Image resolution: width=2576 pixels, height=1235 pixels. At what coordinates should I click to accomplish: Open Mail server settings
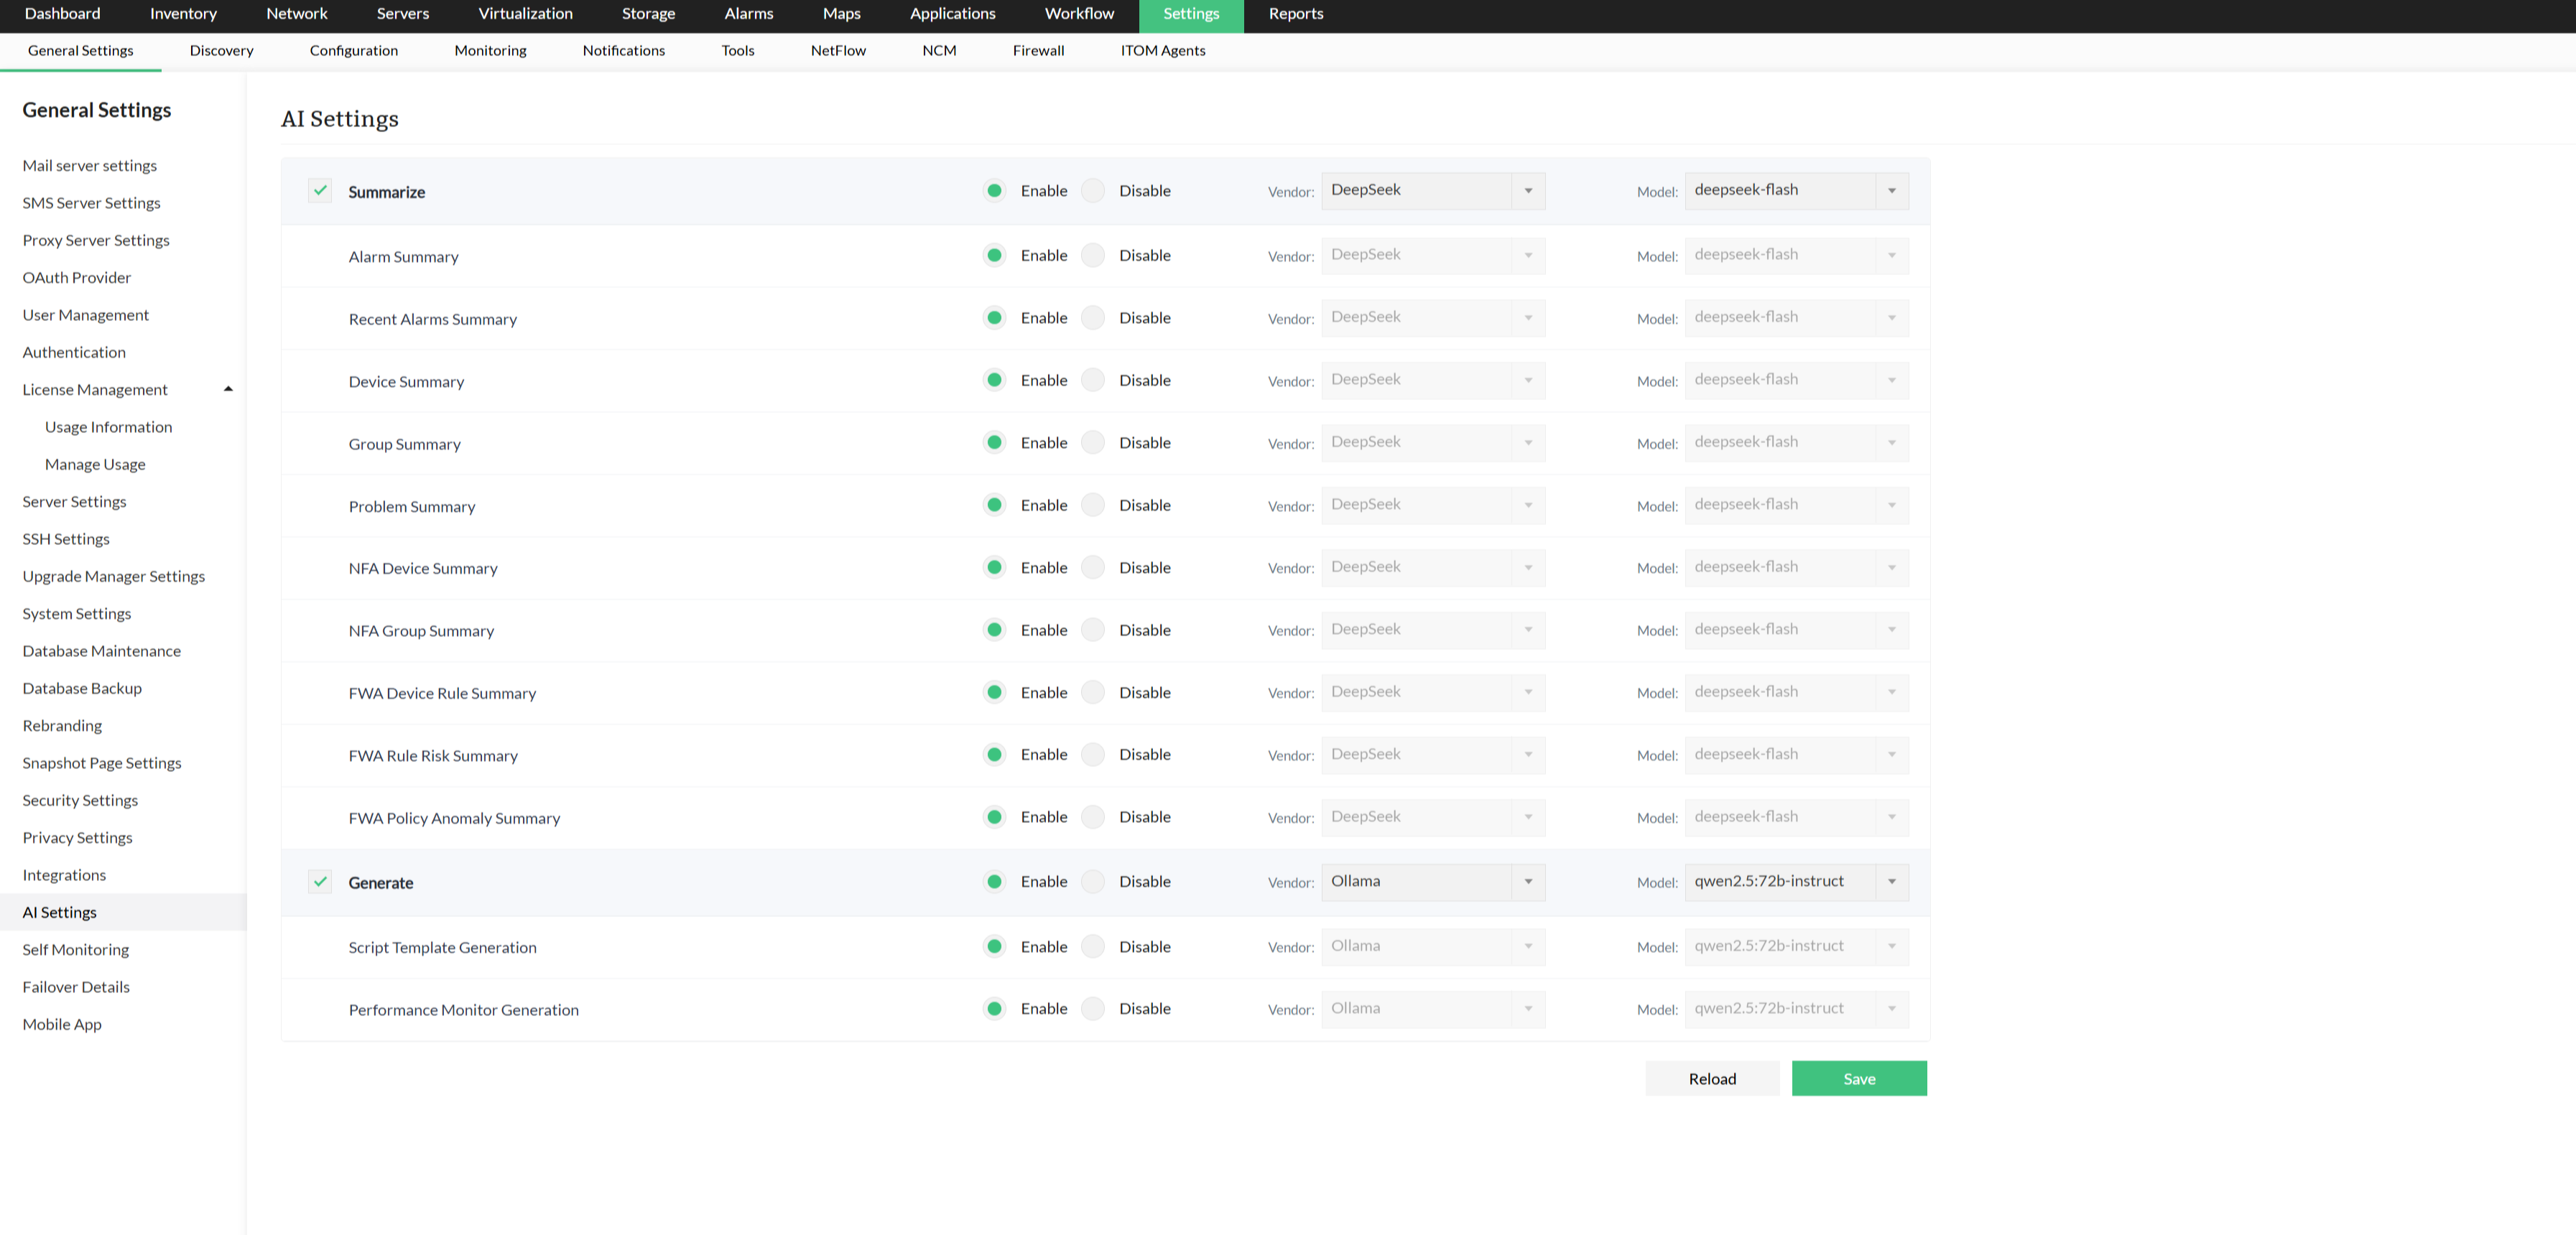tap(90, 166)
